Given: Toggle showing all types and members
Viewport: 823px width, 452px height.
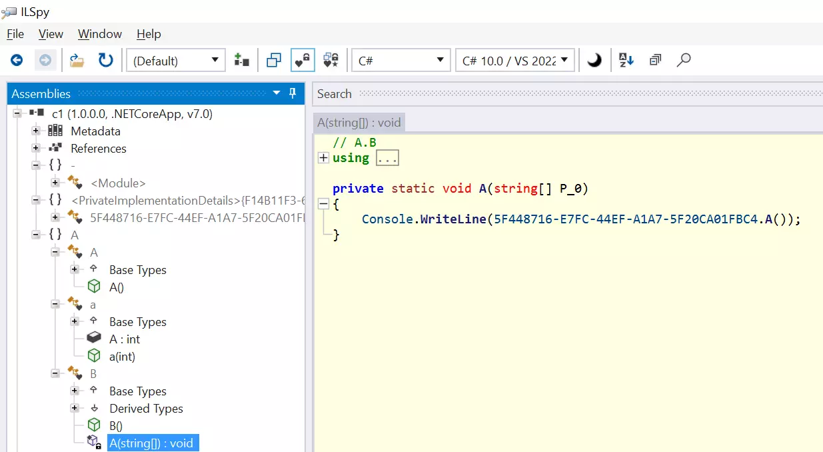Looking at the screenshot, I should 331,61.
